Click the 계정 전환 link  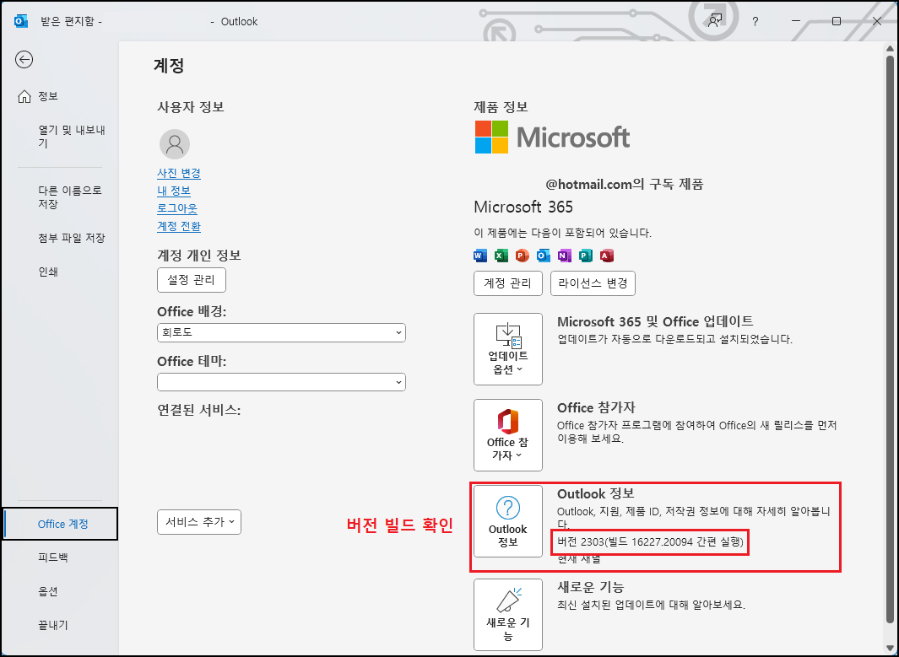click(x=179, y=226)
